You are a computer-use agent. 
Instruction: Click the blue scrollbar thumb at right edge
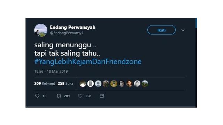(196, 23)
